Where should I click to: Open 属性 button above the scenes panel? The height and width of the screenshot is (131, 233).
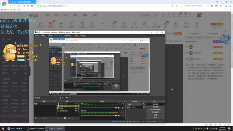62,98
